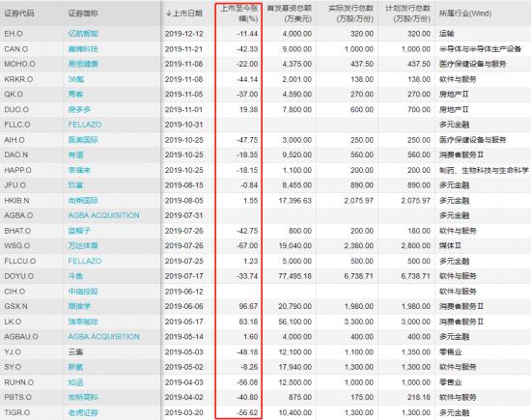Click the 计划发行总数 column header
This screenshot has height=420, width=531.
tap(408, 14)
